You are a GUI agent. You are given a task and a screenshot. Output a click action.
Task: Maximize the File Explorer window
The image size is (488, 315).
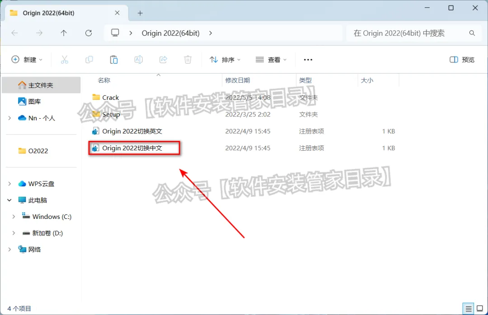(450, 8)
